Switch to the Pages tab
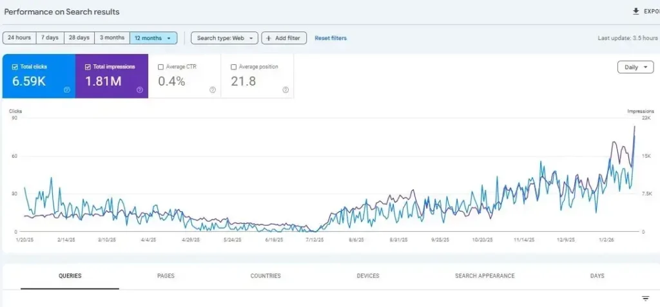Viewport: 660px width, 307px height. point(166,276)
